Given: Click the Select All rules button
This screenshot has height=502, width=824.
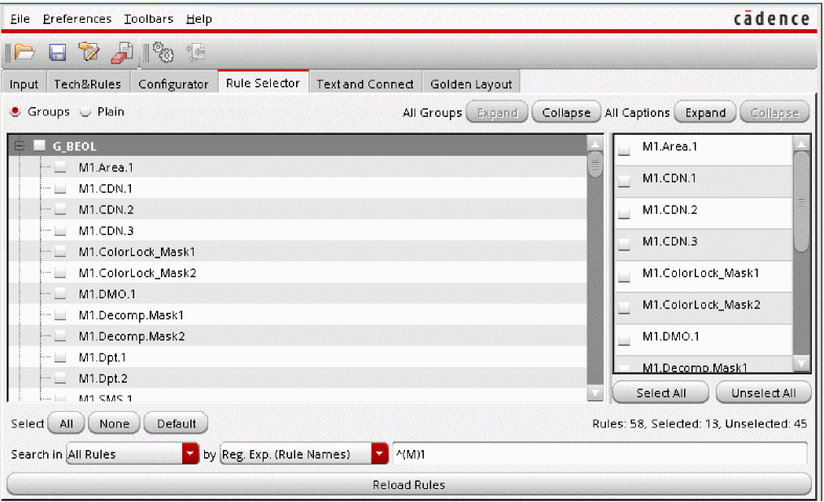Looking at the screenshot, I should click(x=66, y=423).
